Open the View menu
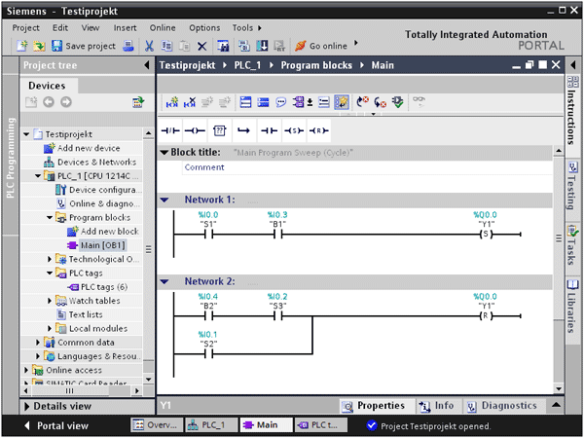The image size is (584, 438). click(x=91, y=28)
